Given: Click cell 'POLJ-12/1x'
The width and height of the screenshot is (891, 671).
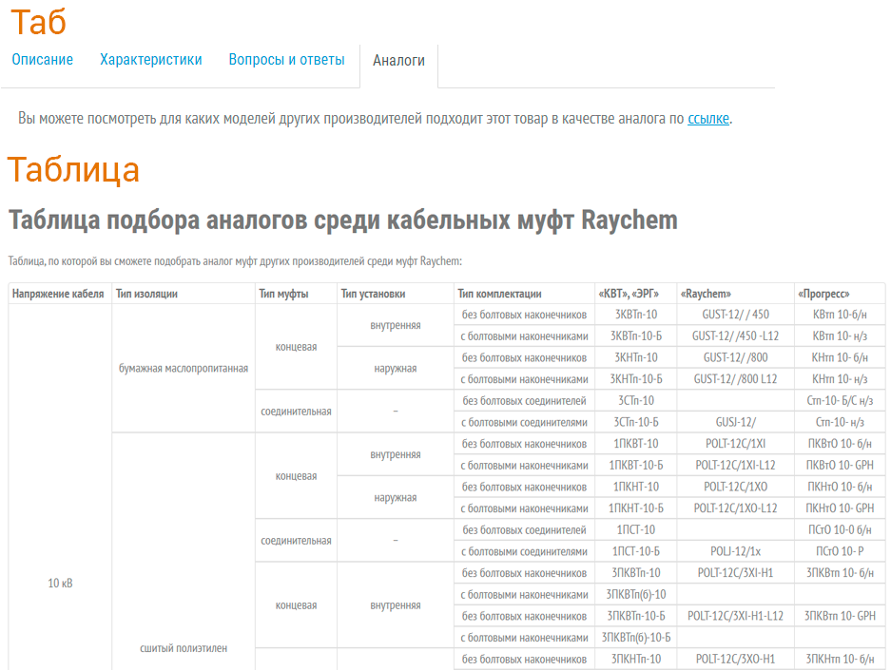Looking at the screenshot, I should click(735, 551).
